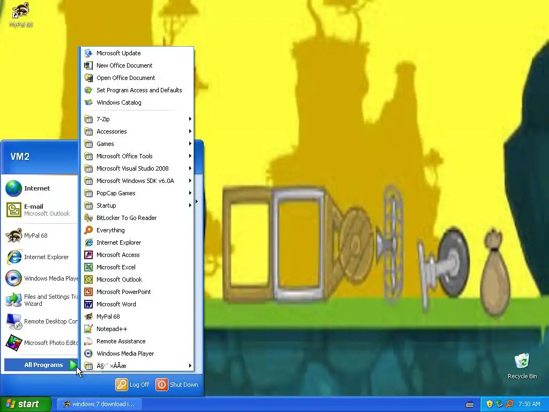Click the Microsoft Excel icon

coord(88,267)
